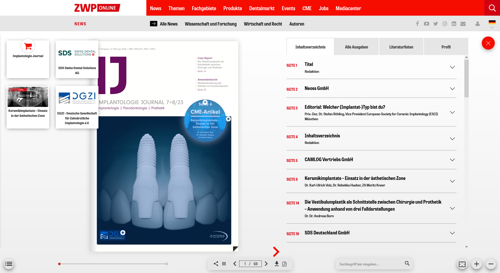500x273 pixels.
Task: Open the search magnifier in red header
Action: 492,8
